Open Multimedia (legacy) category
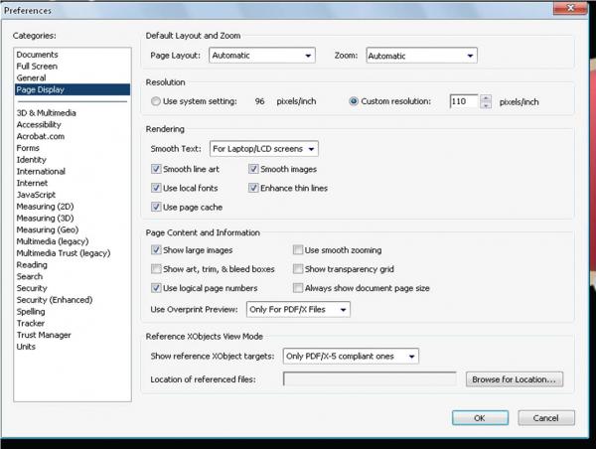 [x=52, y=241]
